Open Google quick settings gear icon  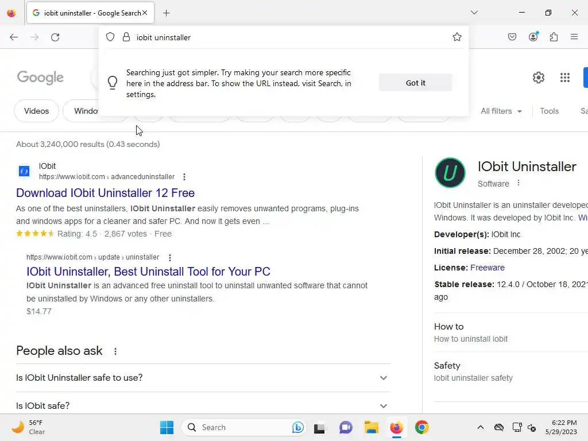[539, 78]
